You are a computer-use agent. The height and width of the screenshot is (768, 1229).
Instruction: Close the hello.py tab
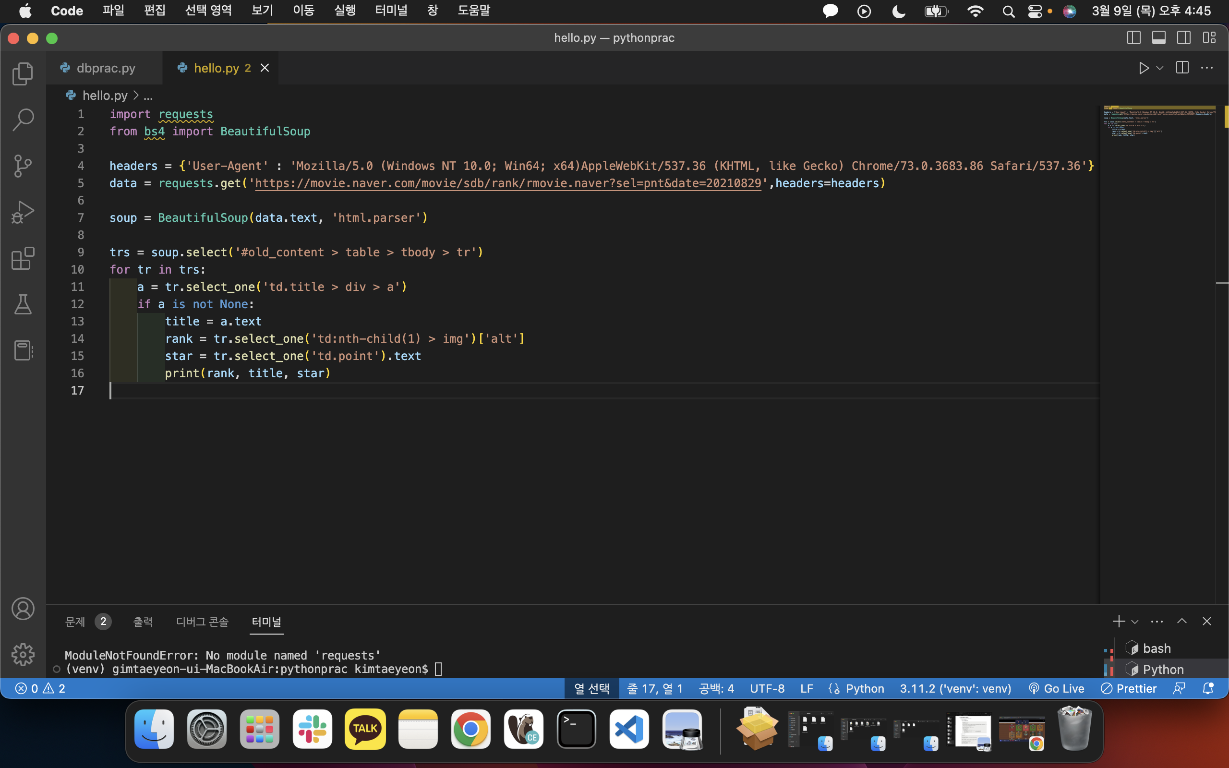(265, 68)
